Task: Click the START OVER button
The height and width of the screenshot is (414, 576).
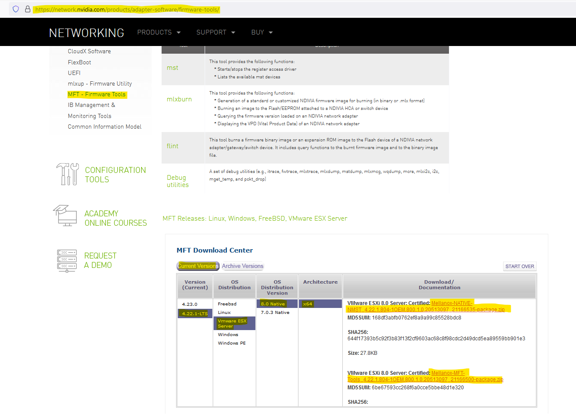Action: 520,266
